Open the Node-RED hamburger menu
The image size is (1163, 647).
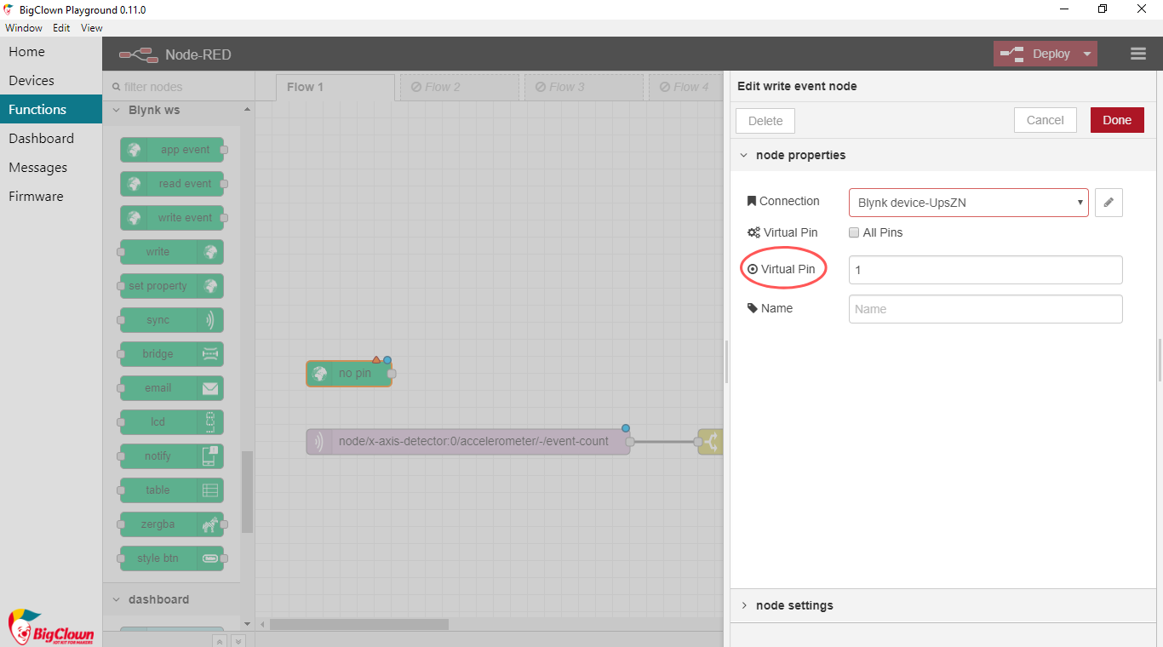pyautogui.click(x=1138, y=54)
